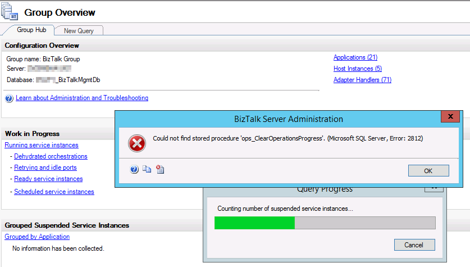The image size is (470, 267).
Task: Switch to the New Query tab
Action: click(x=79, y=30)
